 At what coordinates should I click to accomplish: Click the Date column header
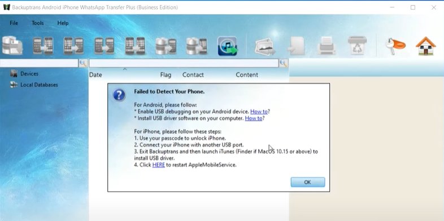95,75
